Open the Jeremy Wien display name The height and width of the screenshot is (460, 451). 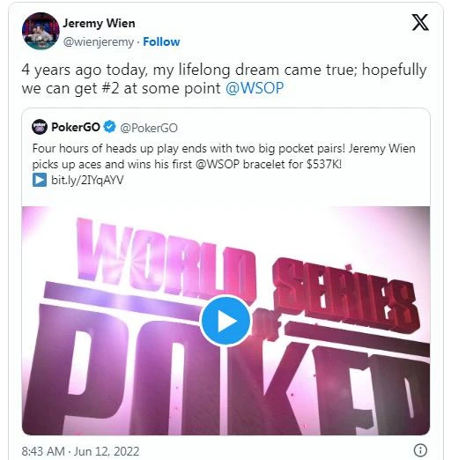tap(99, 23)
